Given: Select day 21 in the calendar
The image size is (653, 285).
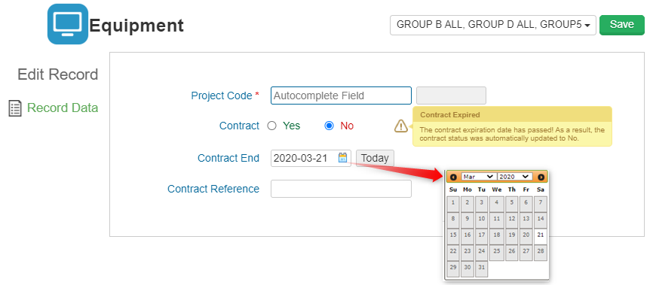Looking at the screenshot, I should pyautogui.click(x=541, y=235).
